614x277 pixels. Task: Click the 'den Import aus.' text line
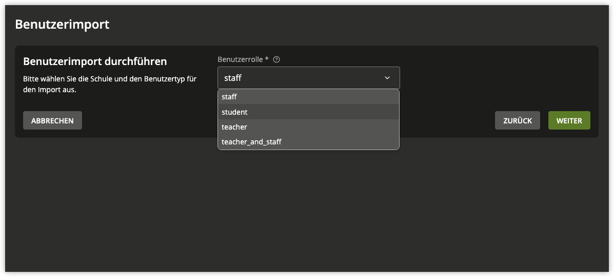pos(50,90)
